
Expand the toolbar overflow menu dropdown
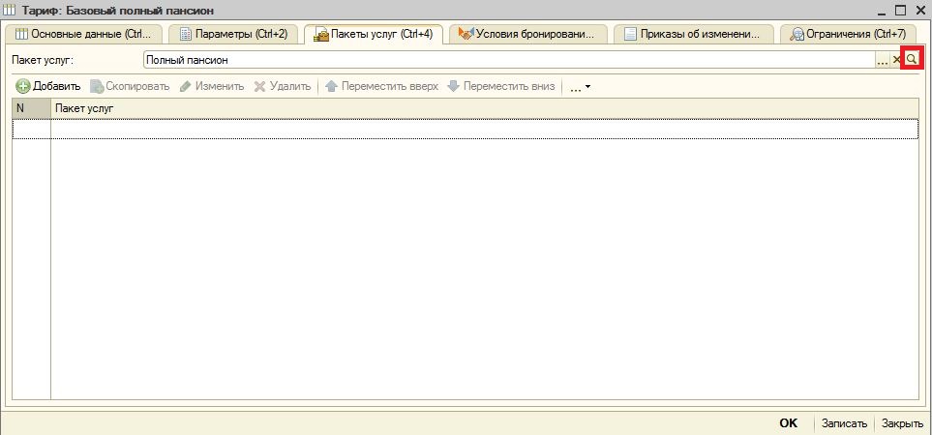click(x=580, y=87)
